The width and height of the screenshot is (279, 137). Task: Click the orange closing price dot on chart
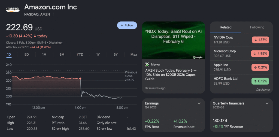(x=80, y=79)
